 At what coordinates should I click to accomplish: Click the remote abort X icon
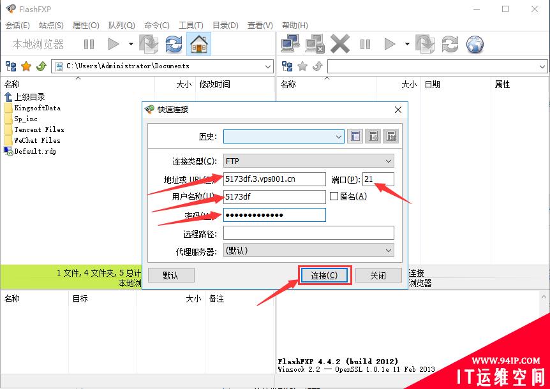pos(340,44)
